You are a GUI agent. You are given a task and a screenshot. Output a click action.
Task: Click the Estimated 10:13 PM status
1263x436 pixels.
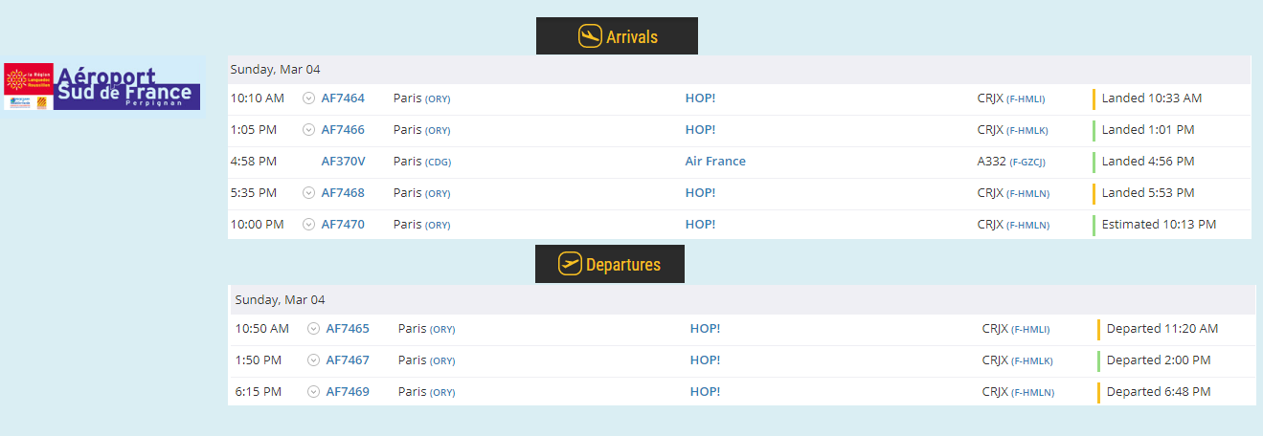click(x=1159, y=225)
